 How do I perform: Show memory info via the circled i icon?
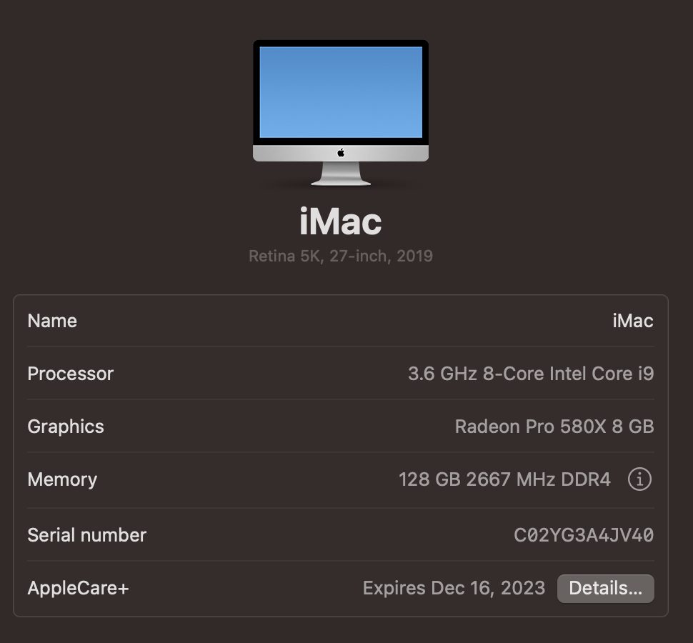[639, 479]
